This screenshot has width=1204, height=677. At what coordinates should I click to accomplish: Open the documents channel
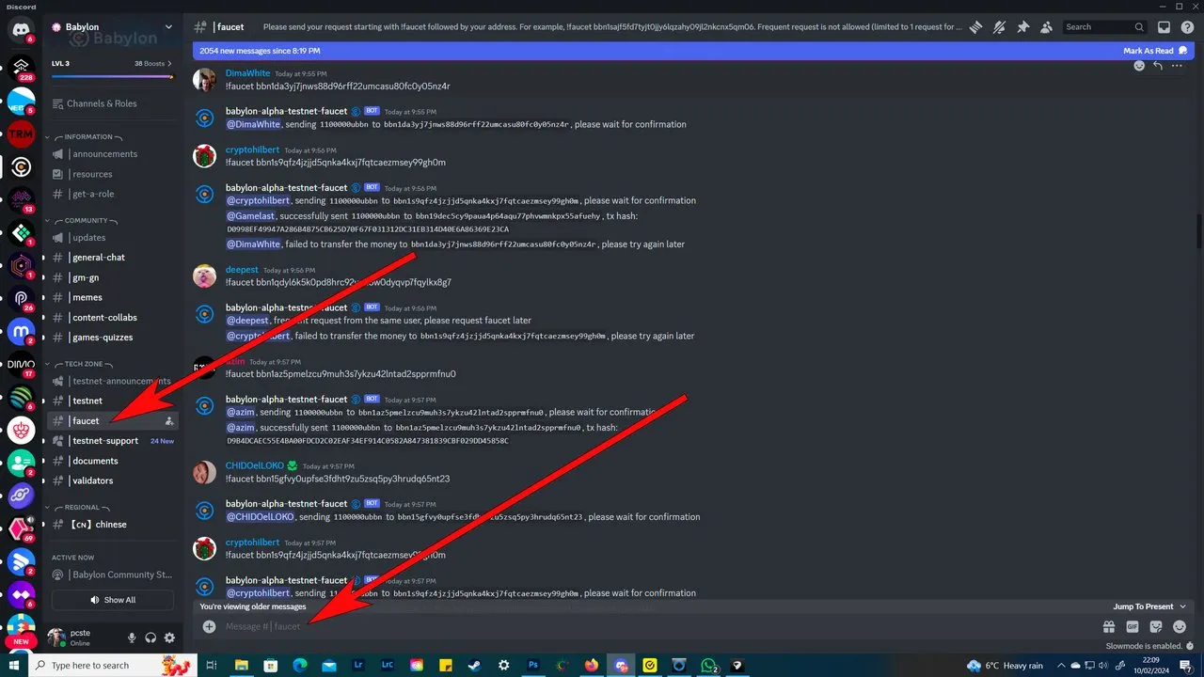click(113, 461)
